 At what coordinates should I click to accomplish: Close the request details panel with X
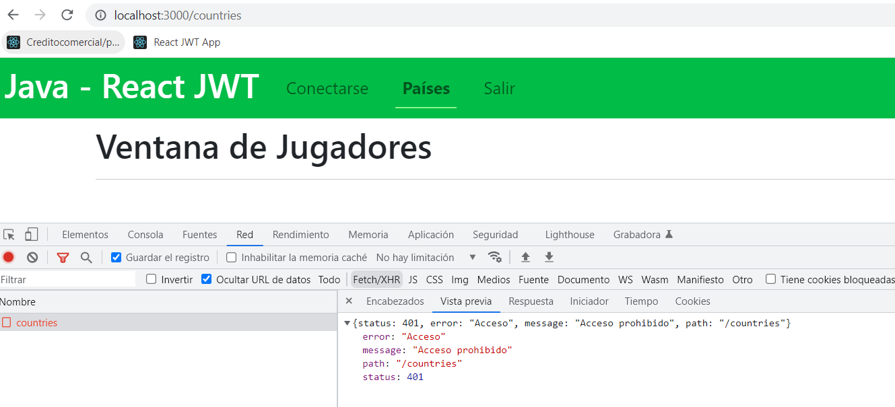[x=349, y=301]
